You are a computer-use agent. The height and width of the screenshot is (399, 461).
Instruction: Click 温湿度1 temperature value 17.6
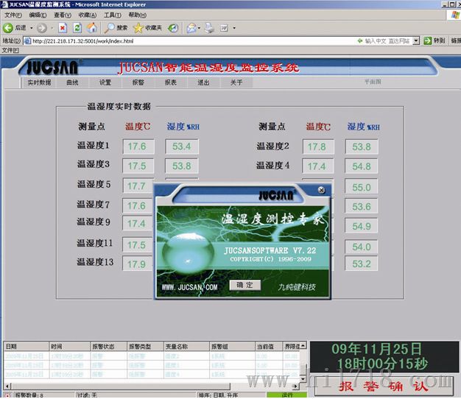(x=137, y=146)
